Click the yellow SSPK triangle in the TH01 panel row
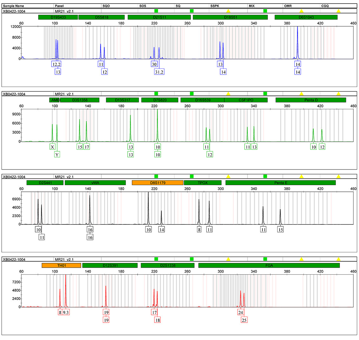 point(228,259)
